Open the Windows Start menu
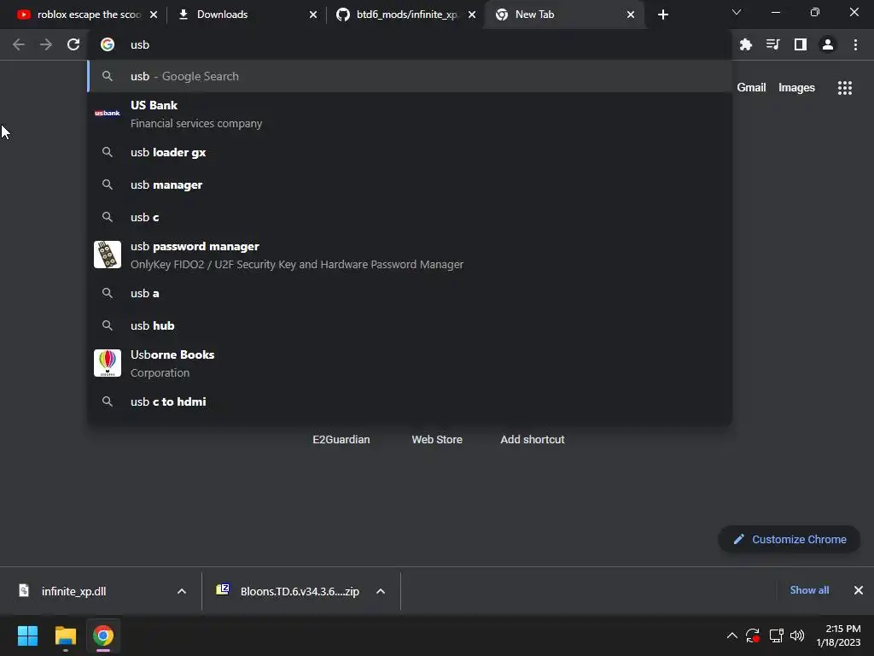This screenshot has height=656, width=874. point(27,635)
